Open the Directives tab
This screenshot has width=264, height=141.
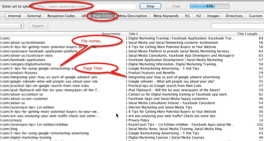coord(234,16)
